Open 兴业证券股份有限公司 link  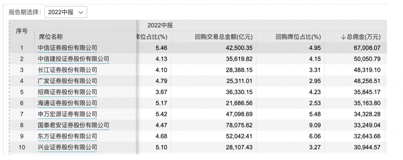tap(67, 147)
